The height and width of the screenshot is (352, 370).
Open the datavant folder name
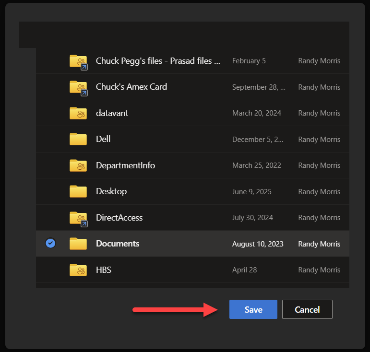[x=112, y=113]
